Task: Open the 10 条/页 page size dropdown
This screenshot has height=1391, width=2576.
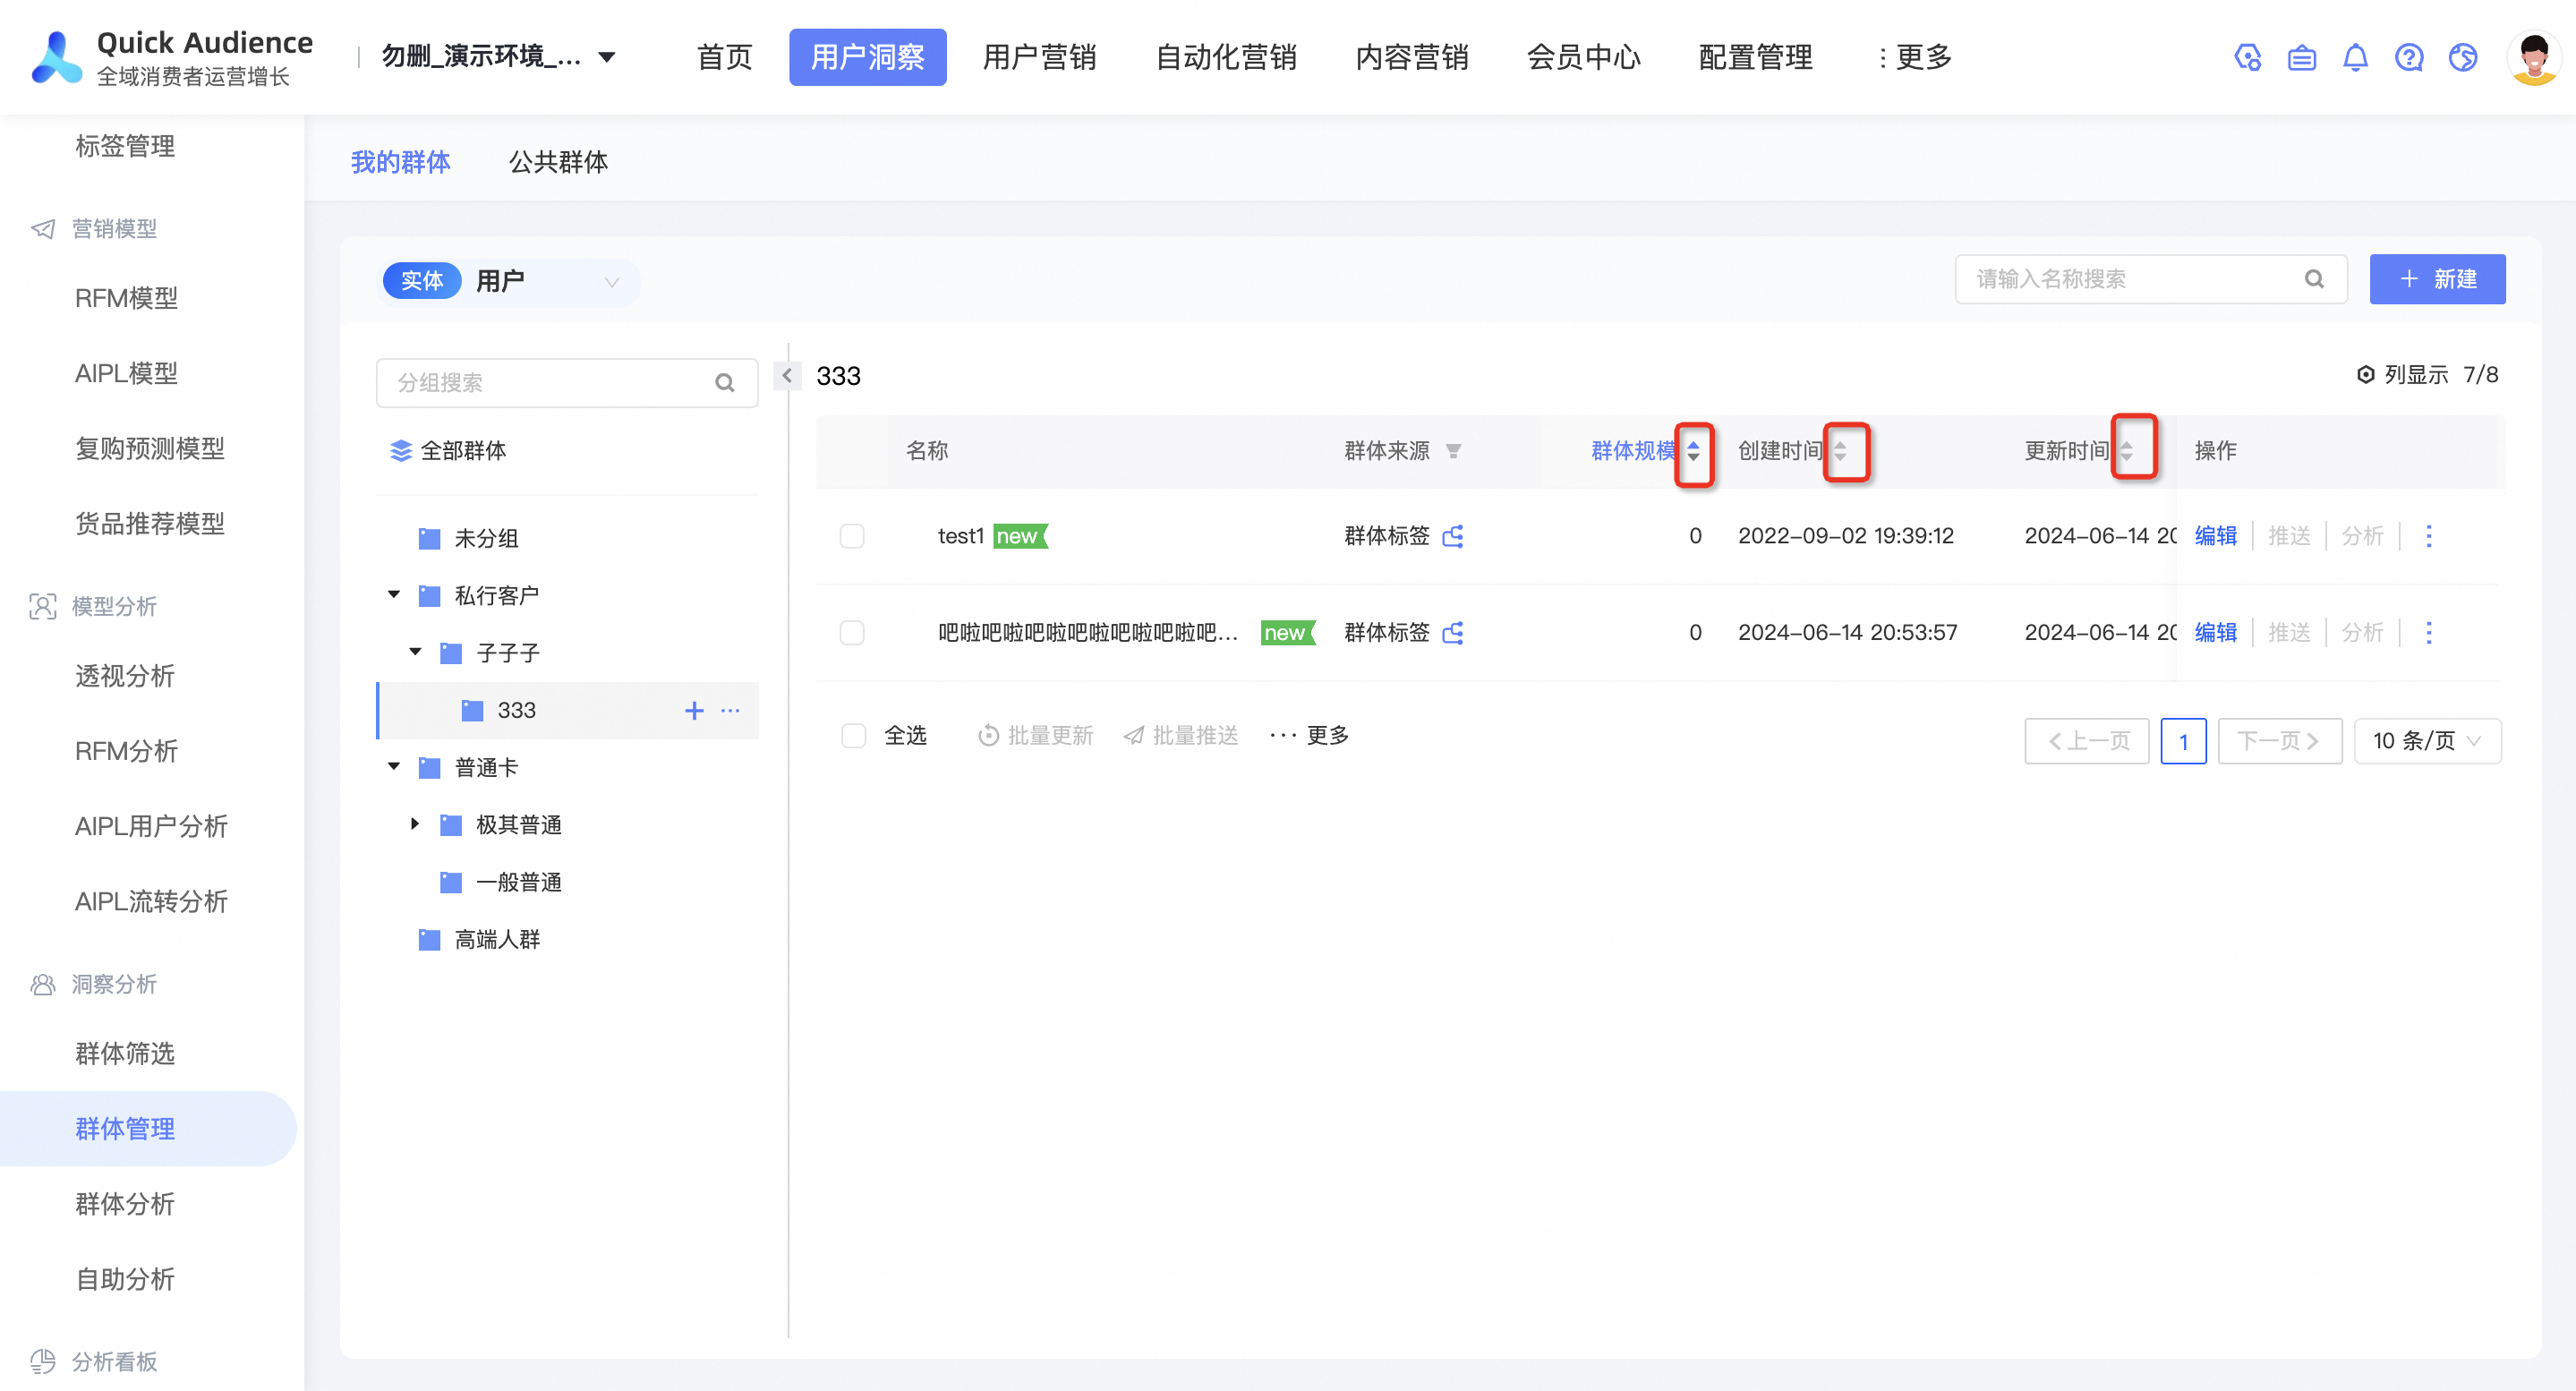Action: pyautogui.click(x=2427, y=741)
